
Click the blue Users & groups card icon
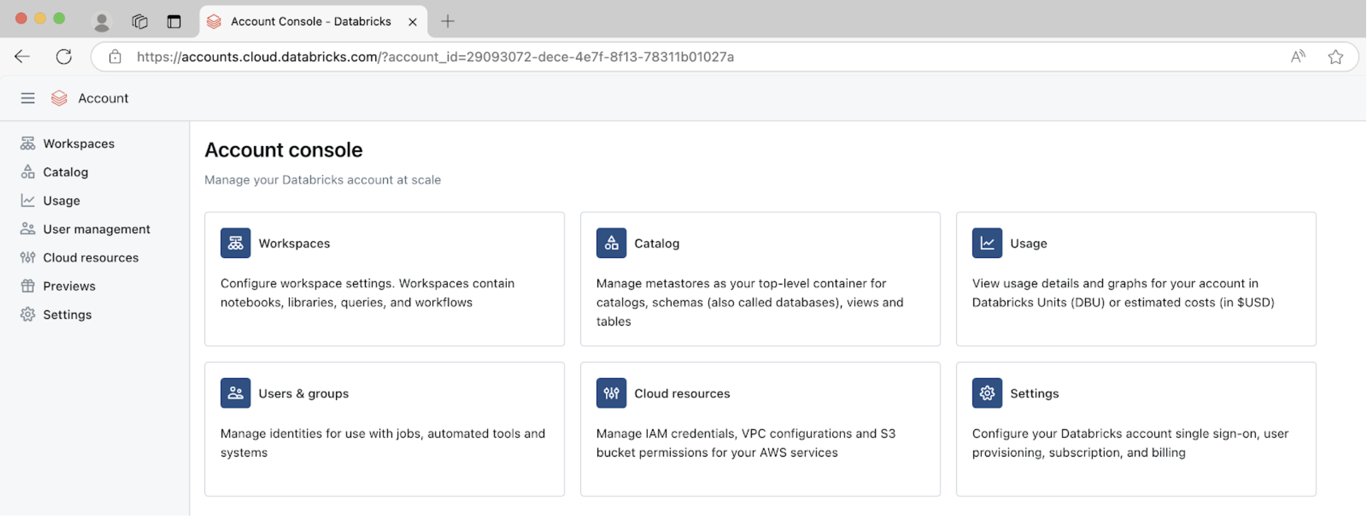point(235,393)
